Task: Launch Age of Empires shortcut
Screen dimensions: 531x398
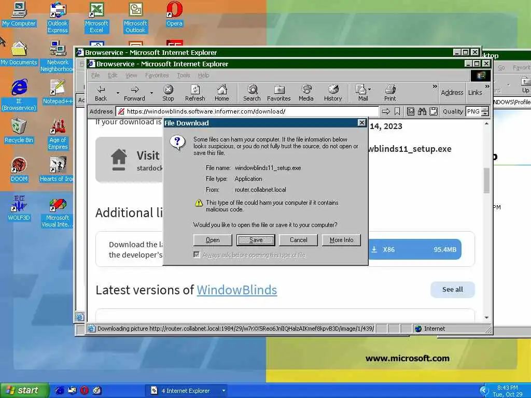Action: tap(58, 134)
